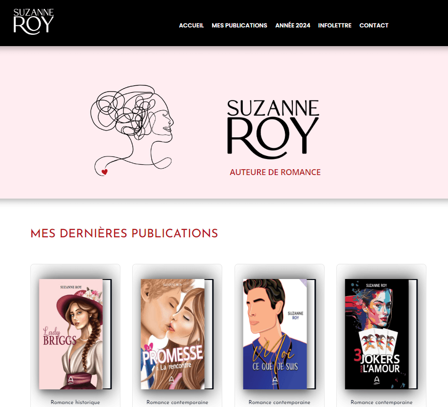Go to Mes Publications page
Viewport: 448px width, 407px height.
(239, 25)
